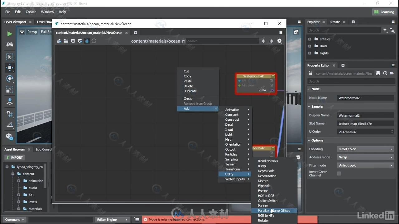Save the material graph with disk icon

click(x=73, y=41)
